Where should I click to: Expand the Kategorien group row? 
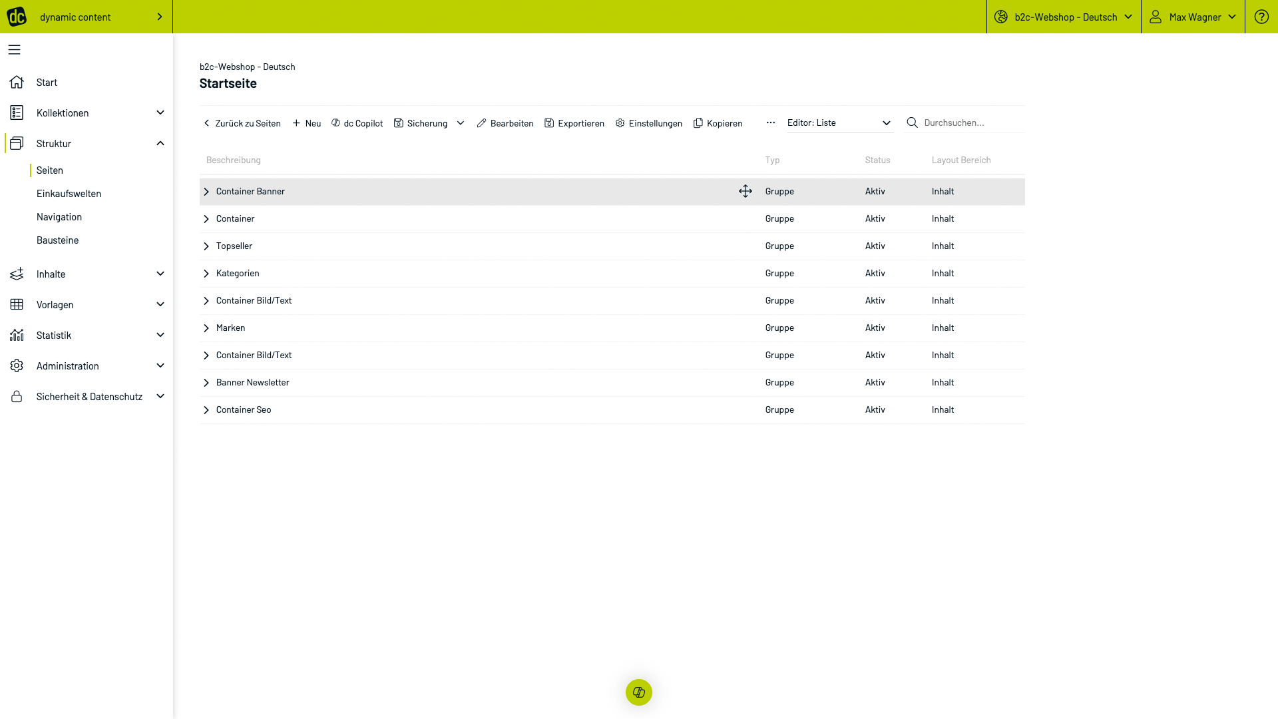[206, 274]
